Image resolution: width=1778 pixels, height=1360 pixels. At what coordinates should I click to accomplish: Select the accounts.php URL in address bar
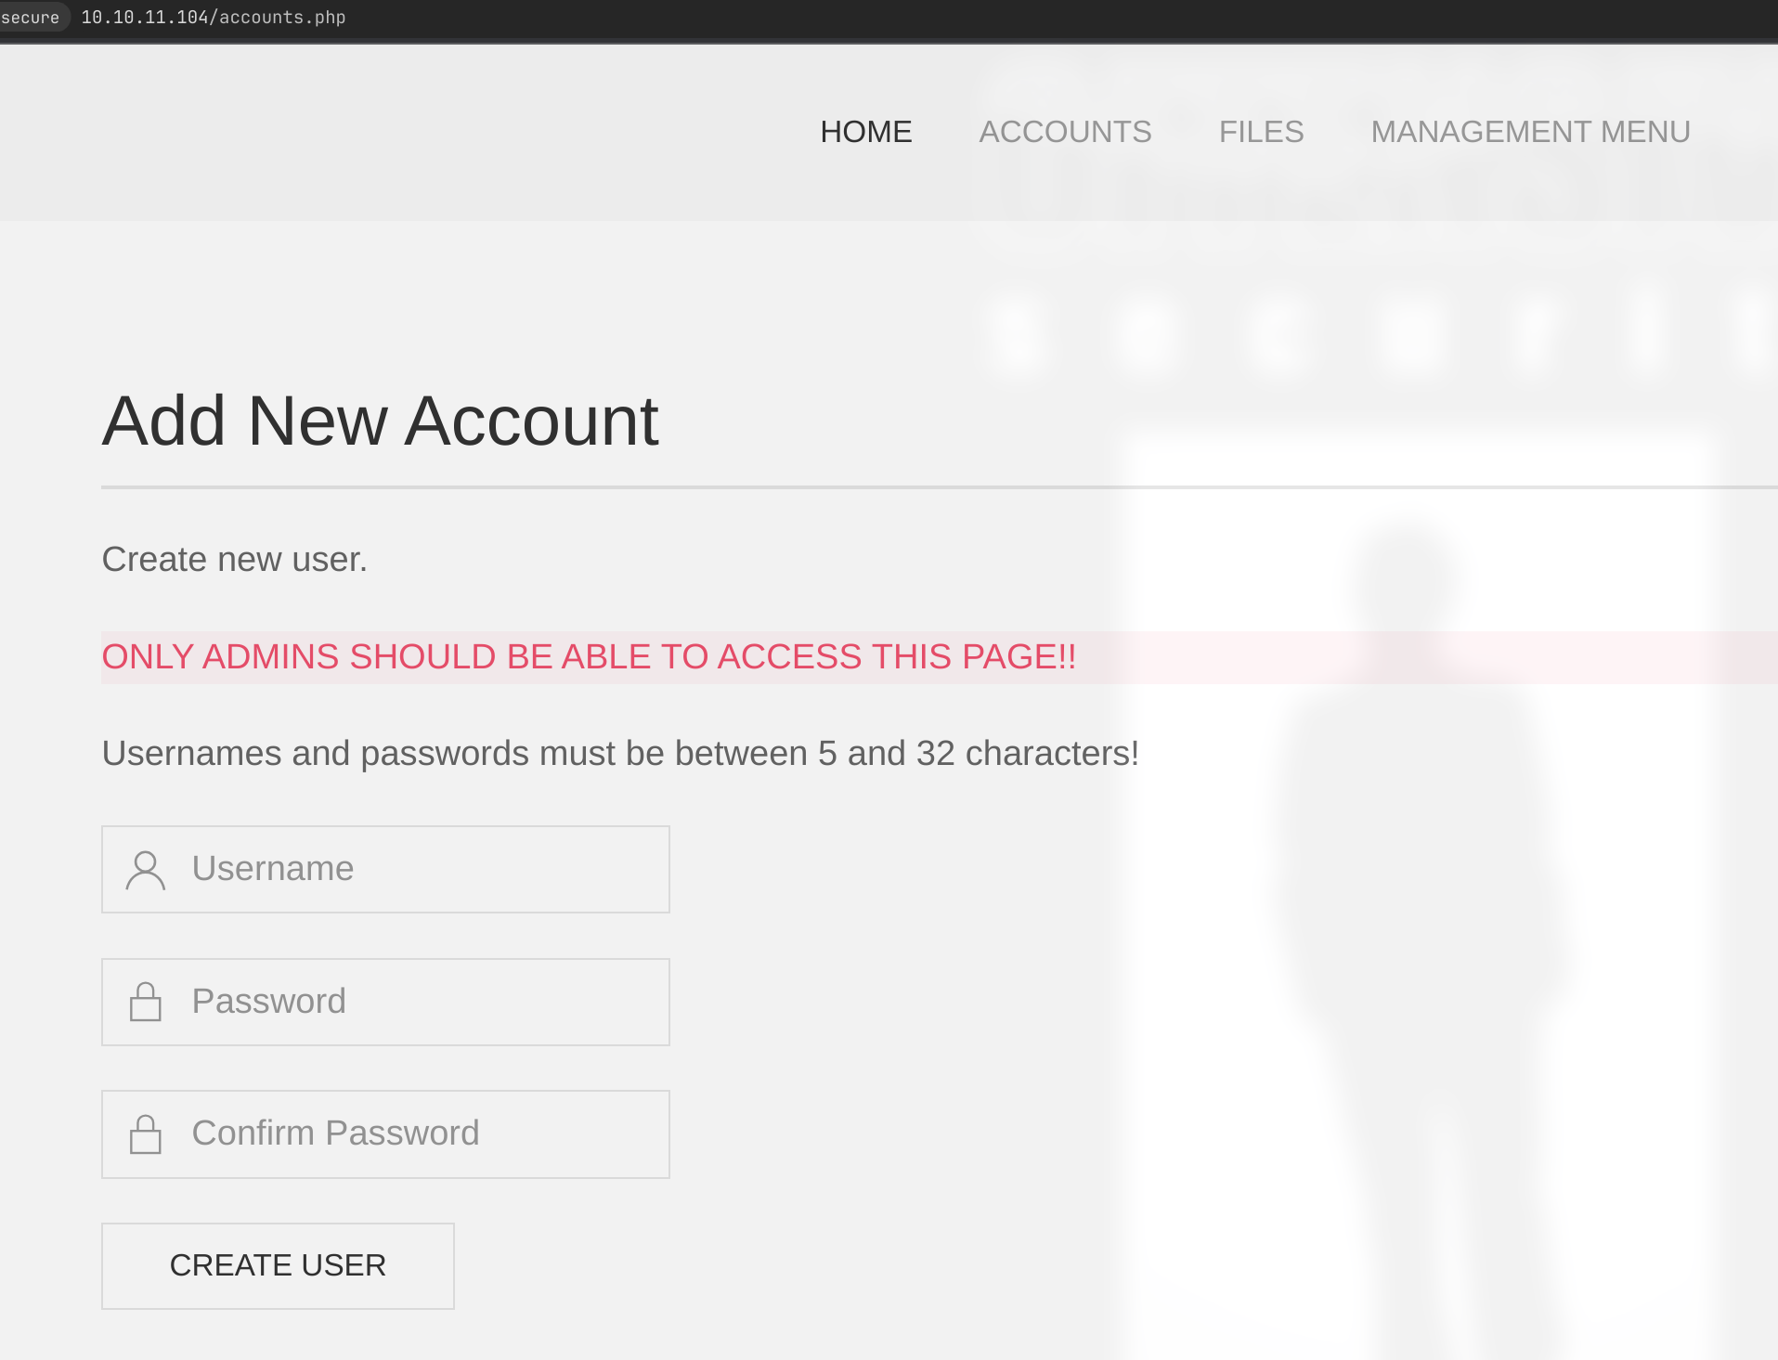click(214, 18)
